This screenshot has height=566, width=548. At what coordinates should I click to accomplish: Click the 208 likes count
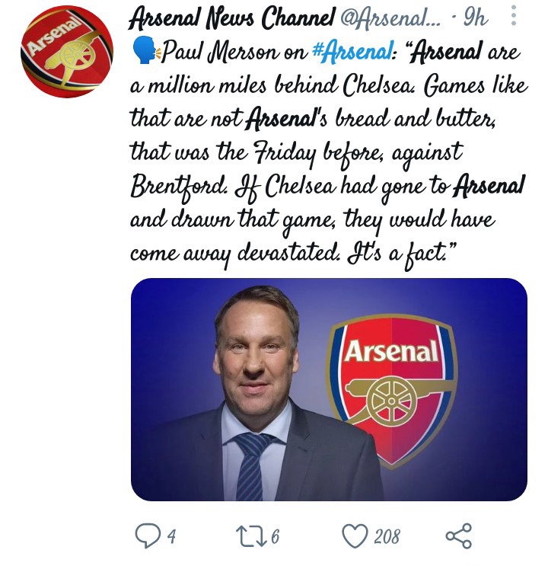click(387, 536)
